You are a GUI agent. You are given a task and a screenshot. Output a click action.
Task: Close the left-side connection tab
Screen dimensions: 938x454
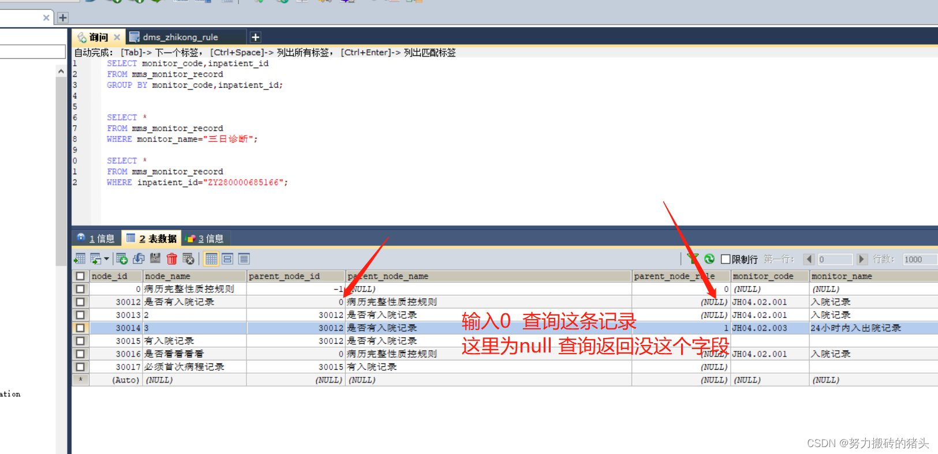46,18
